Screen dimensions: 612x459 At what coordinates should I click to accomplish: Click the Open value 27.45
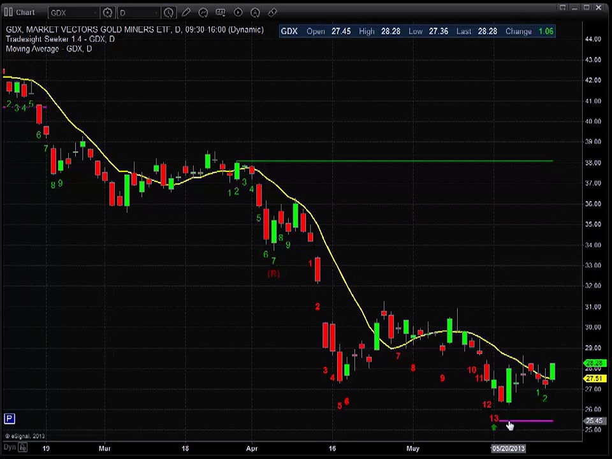tap(341, 31)
